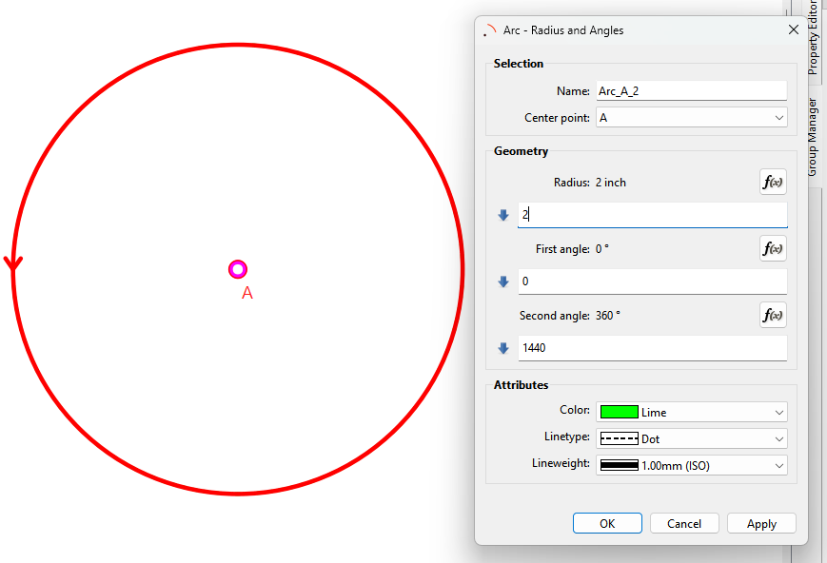This screenshot has width=827, height=563.
Task: Click the direction arrowhead on the arc
Action: 13,263
